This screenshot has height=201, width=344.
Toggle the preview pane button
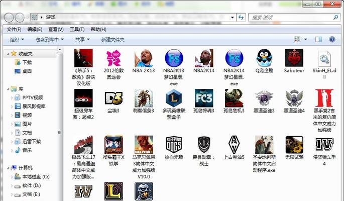(x=318, y=40)
